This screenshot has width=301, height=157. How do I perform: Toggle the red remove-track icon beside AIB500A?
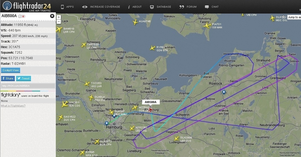24,16
